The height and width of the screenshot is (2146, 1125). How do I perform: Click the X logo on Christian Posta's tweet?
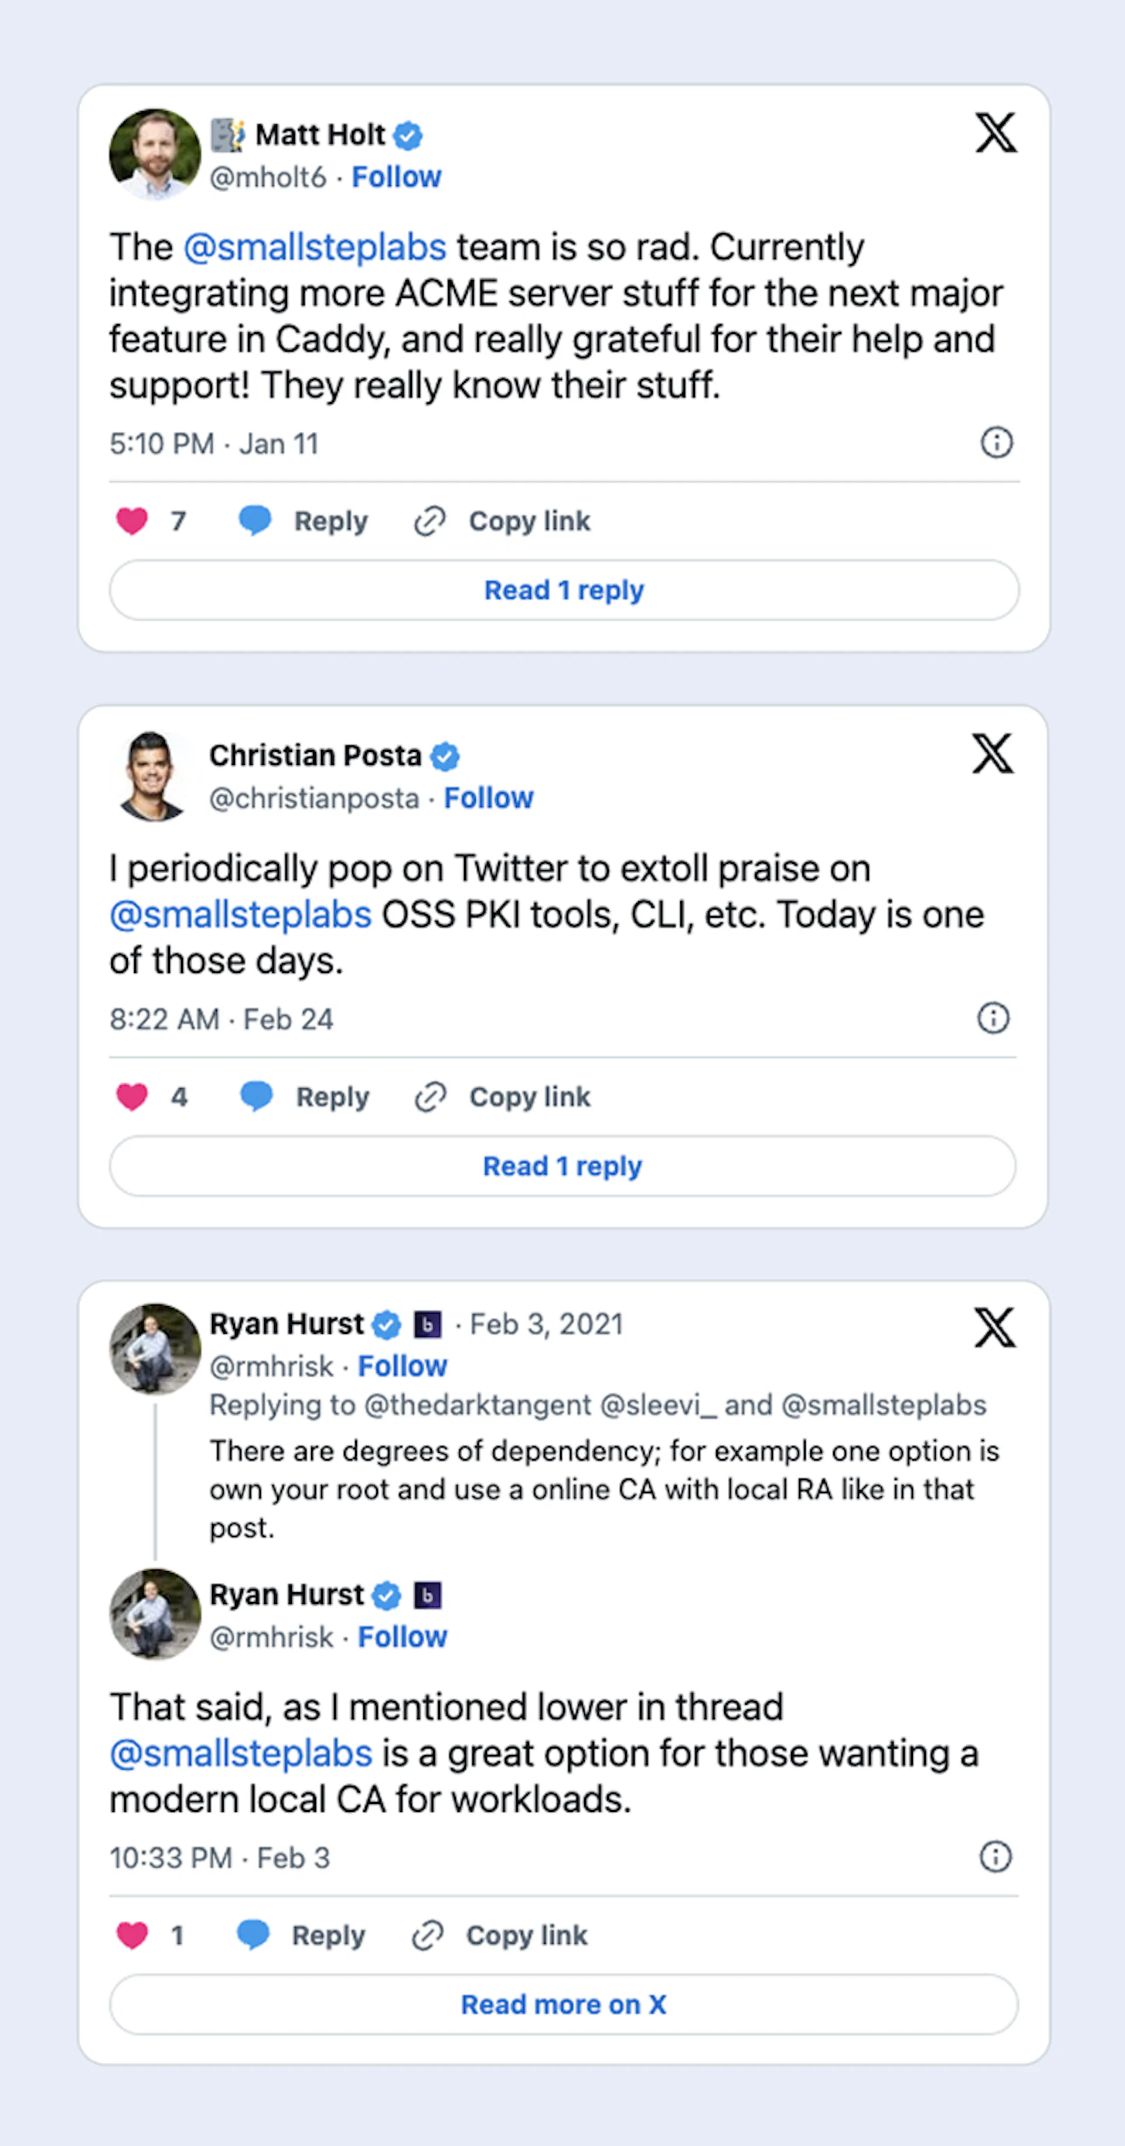pyautogui.click(x=993, y=754)
